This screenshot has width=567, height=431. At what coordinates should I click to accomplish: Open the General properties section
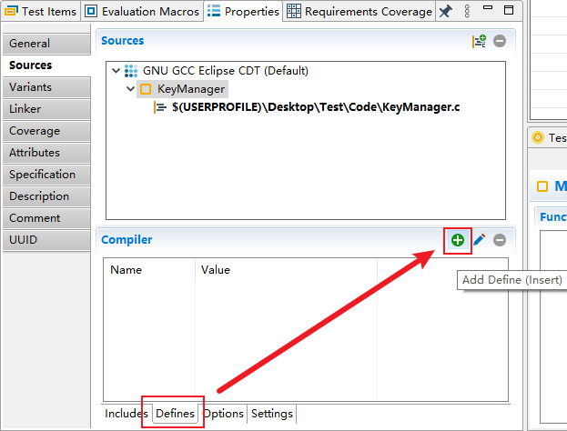point(46,44)
